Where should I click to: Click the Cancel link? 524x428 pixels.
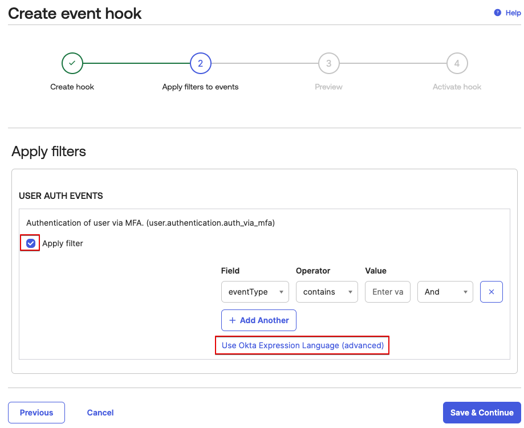point(100,413)
